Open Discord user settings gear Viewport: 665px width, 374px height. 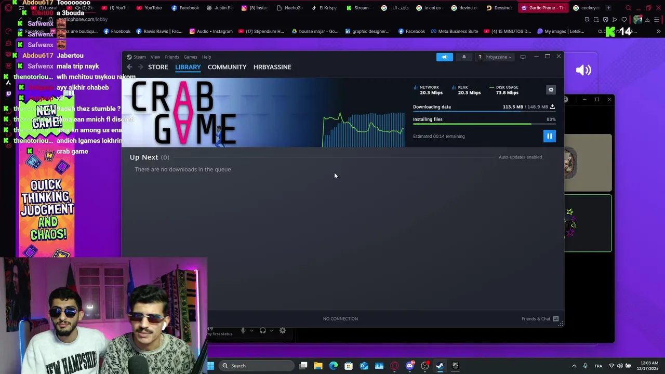(283, 330)
